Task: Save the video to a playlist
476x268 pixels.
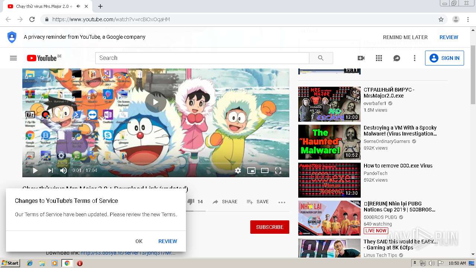Action: [258, 202]
